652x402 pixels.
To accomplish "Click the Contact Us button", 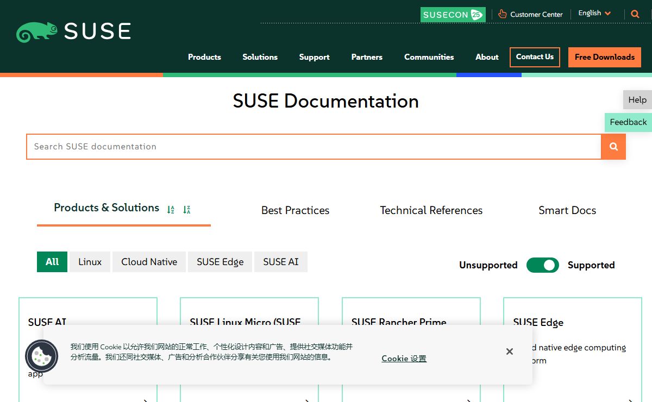I will coord(535,57).
